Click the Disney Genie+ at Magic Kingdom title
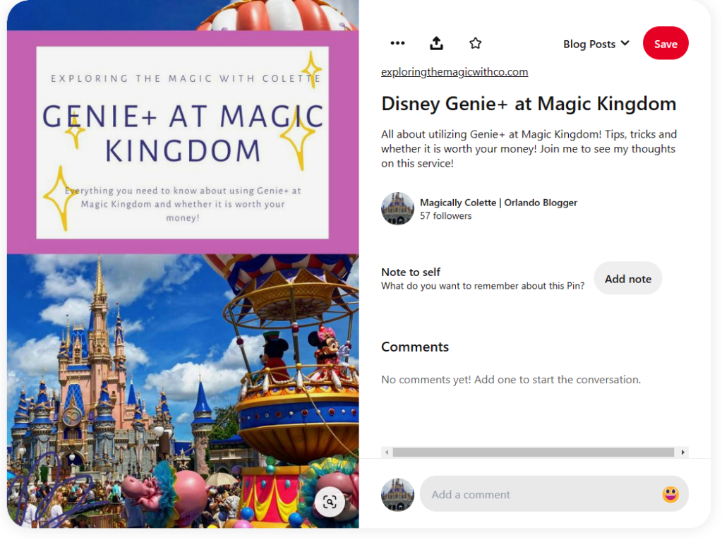The width and height of the screenshot is (722, 540). 528,104
